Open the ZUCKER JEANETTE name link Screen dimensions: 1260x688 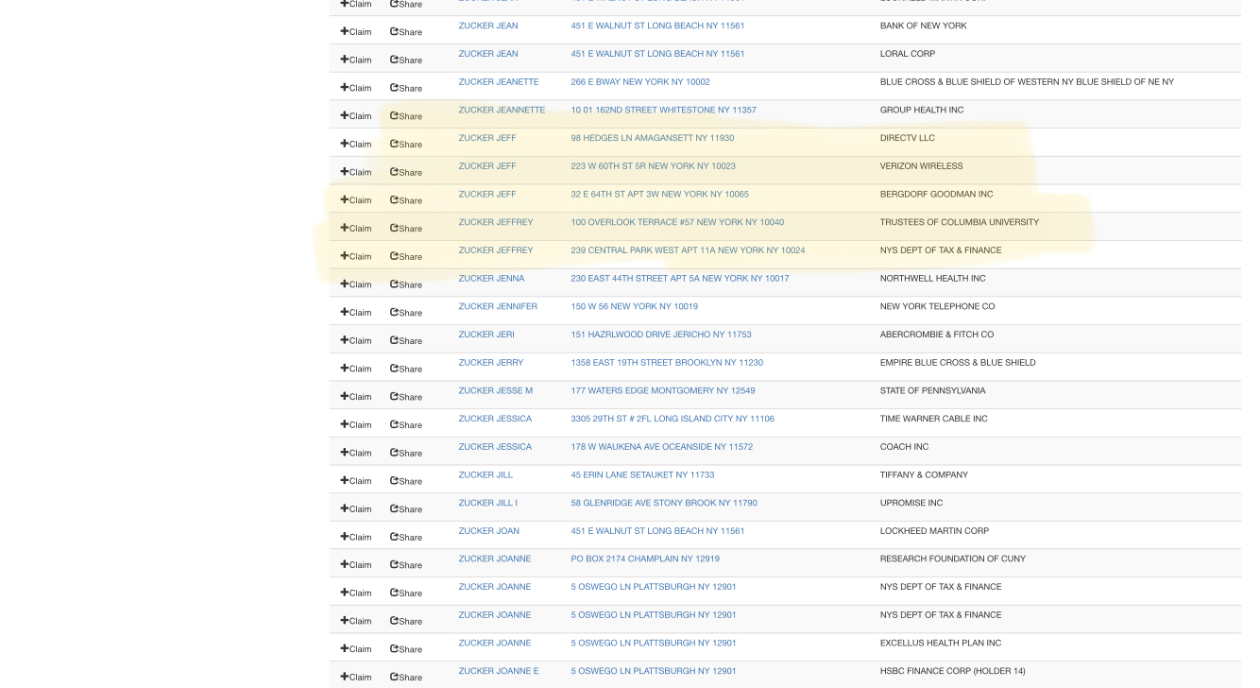499,82
